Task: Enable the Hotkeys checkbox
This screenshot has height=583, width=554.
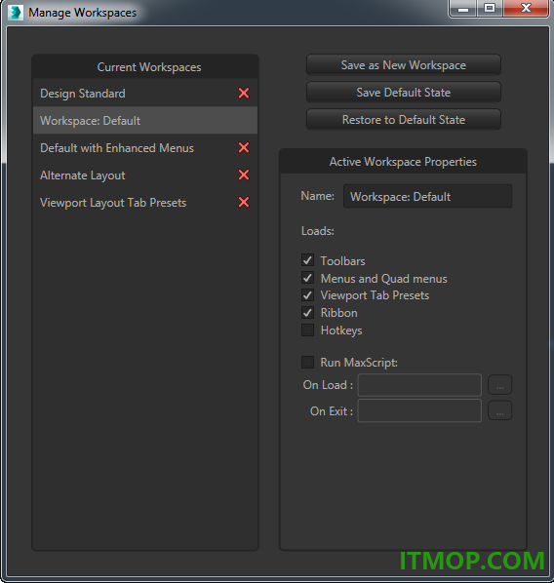Action: (x=307, y=330)
